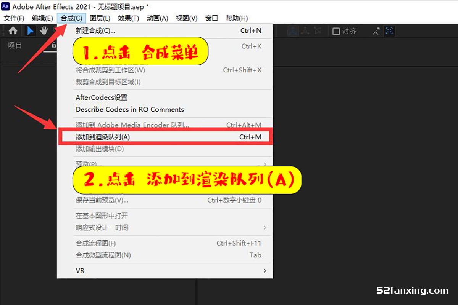Screen dimensions: 458x305
Task: Open the 窗口 menu
Action: 211,18
